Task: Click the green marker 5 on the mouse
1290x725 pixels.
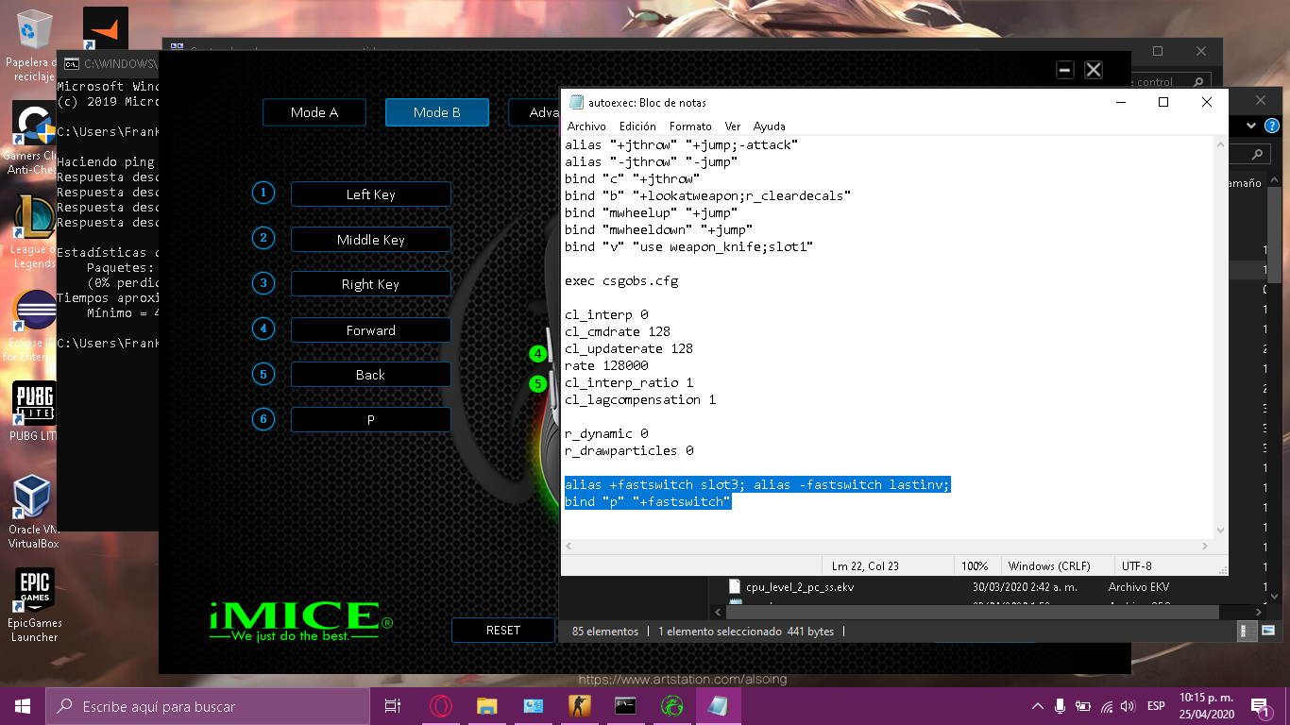Action: pyautogui.click(x=538, y=384)
